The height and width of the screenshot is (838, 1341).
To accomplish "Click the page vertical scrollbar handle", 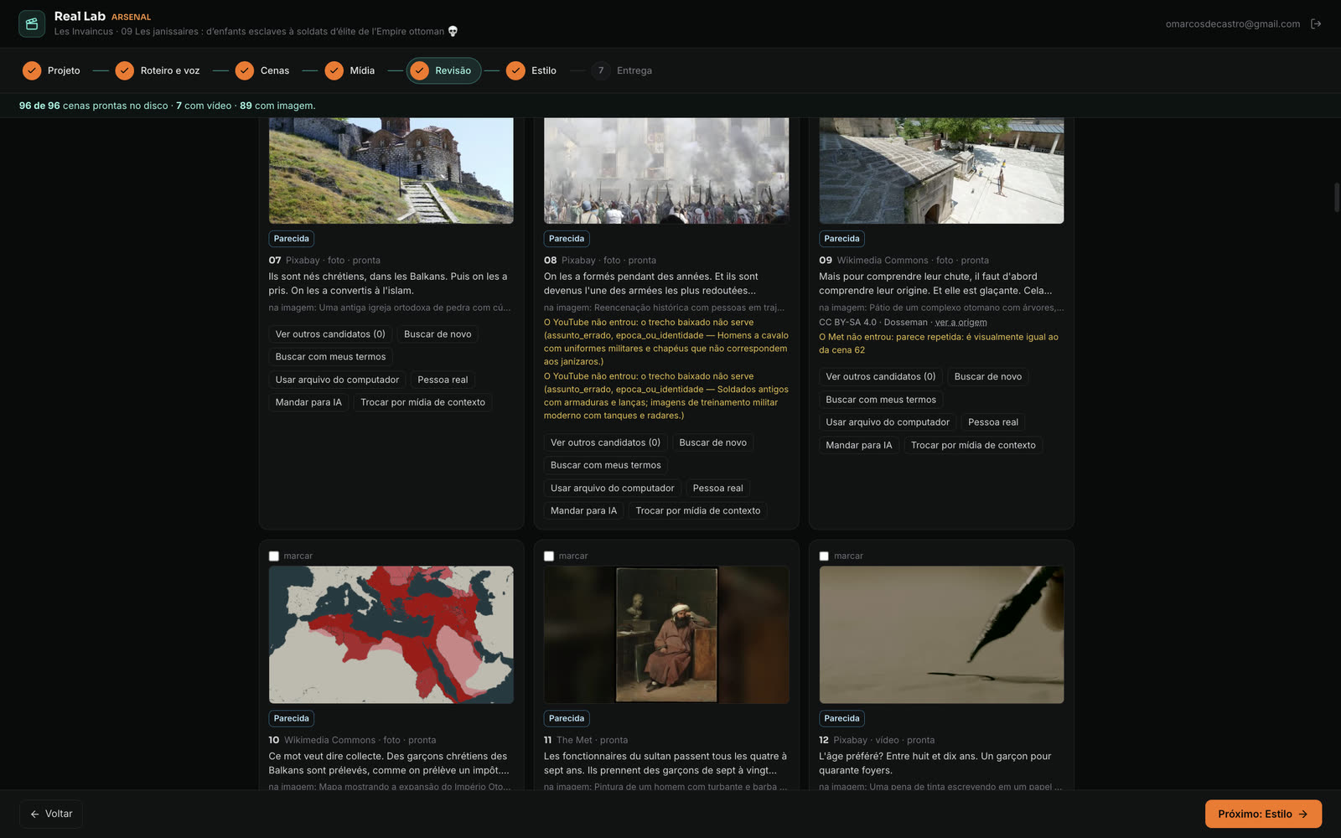I will (1336, 198).
